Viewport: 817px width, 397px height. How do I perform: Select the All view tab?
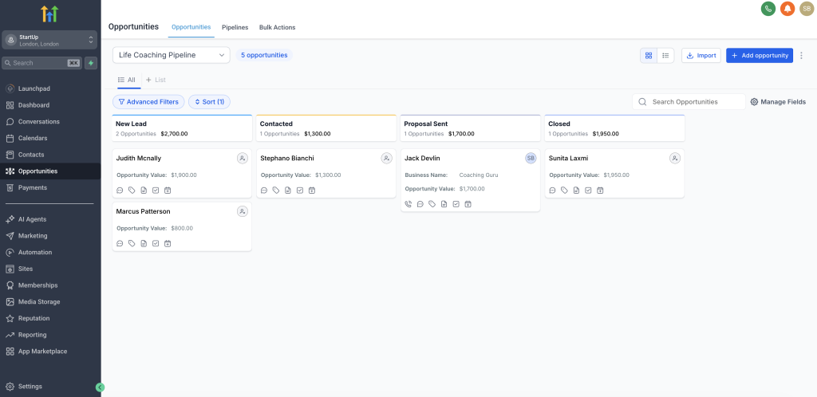pos(127,81)
